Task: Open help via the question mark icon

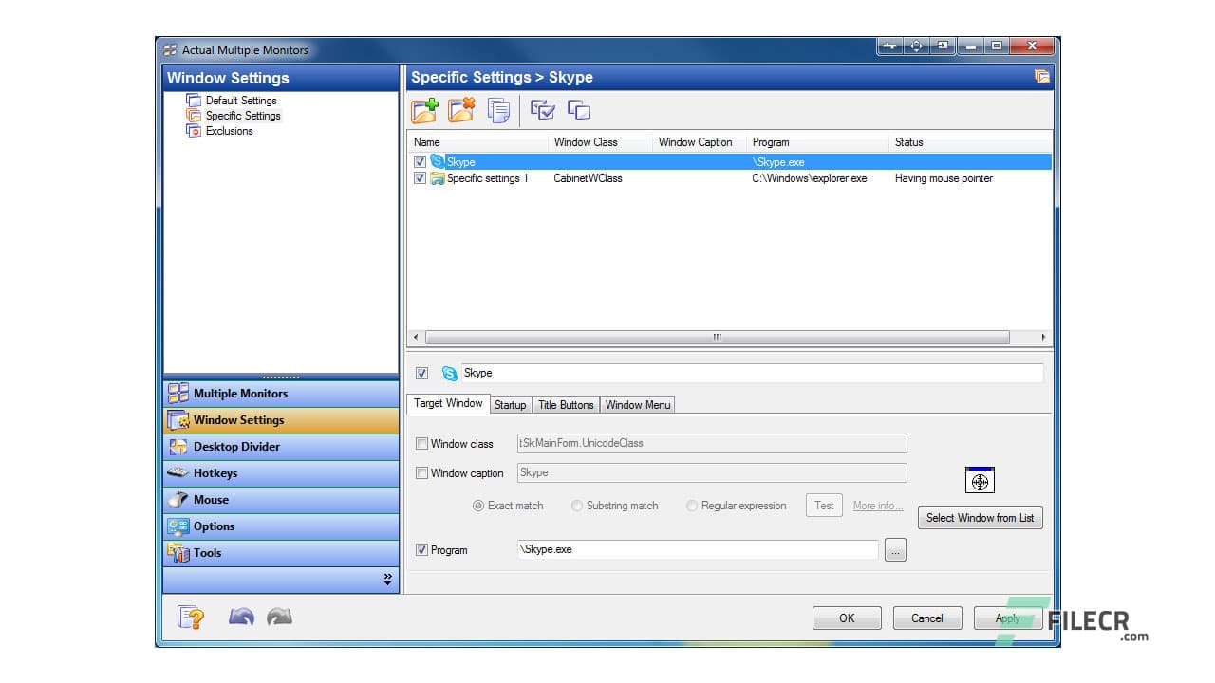Action: pos(192,618)
